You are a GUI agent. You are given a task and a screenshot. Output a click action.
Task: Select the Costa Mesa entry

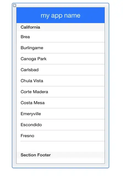coord(61,103)
